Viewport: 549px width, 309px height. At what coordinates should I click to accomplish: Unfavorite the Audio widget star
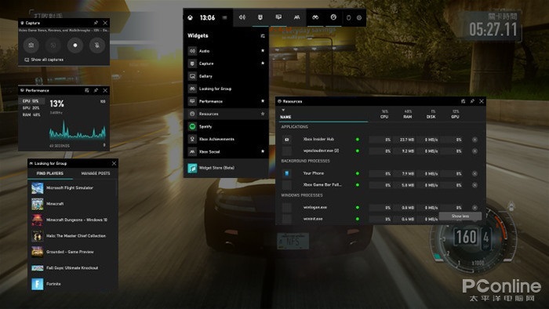(x=263, y=51)
